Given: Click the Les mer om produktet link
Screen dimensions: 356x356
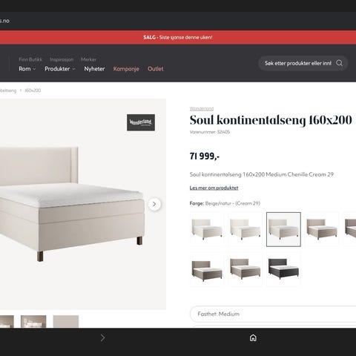Looking at the screenshot, I should coord(214,188).
